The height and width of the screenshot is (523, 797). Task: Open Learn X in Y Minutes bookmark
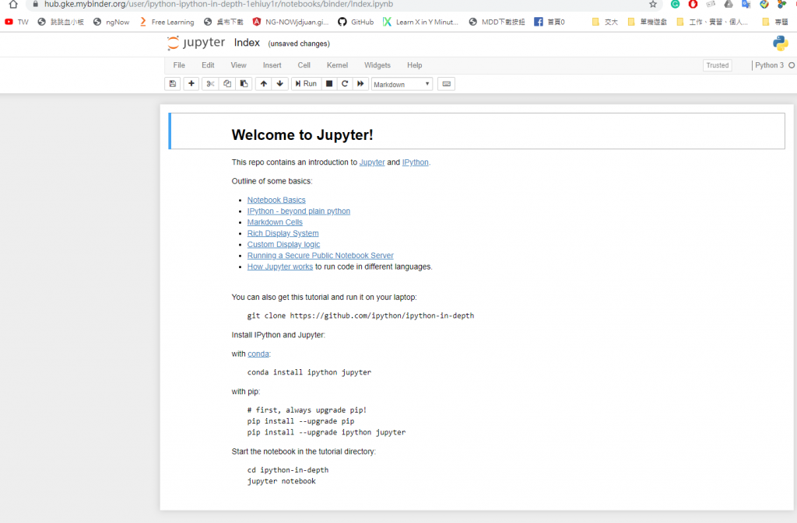point(420,22)
